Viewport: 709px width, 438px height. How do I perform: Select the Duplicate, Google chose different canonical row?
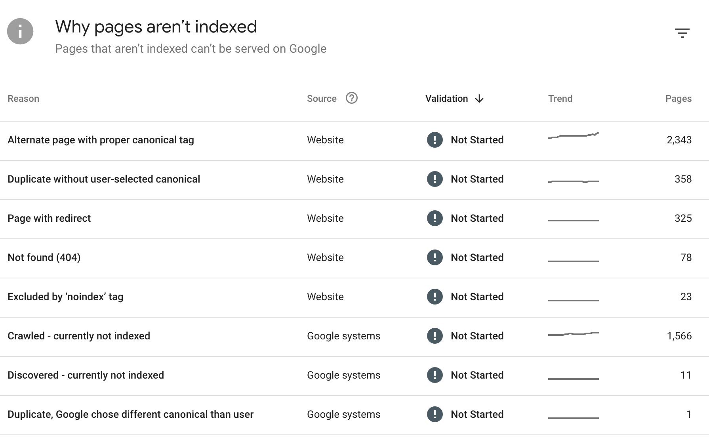pos(130,414)
